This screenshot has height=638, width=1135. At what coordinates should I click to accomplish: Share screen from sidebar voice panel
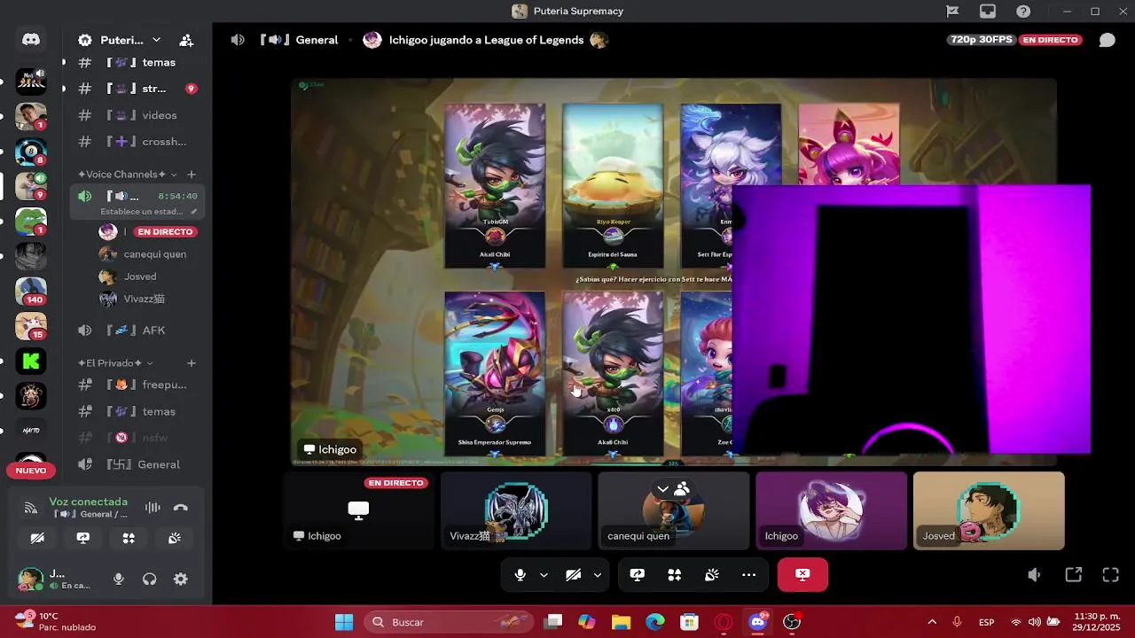(83, 538)
